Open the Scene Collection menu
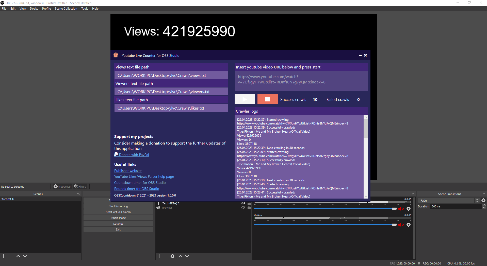This screenshot has height=266, width=487. (66, 9)
